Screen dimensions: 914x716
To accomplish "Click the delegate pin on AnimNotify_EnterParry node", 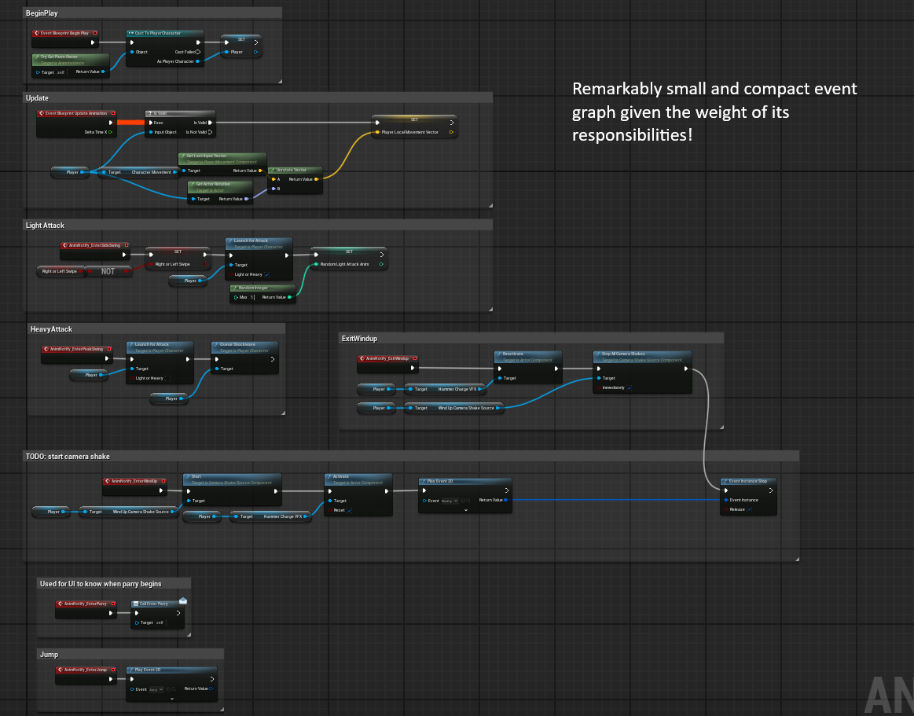I will tap(113, 604).
